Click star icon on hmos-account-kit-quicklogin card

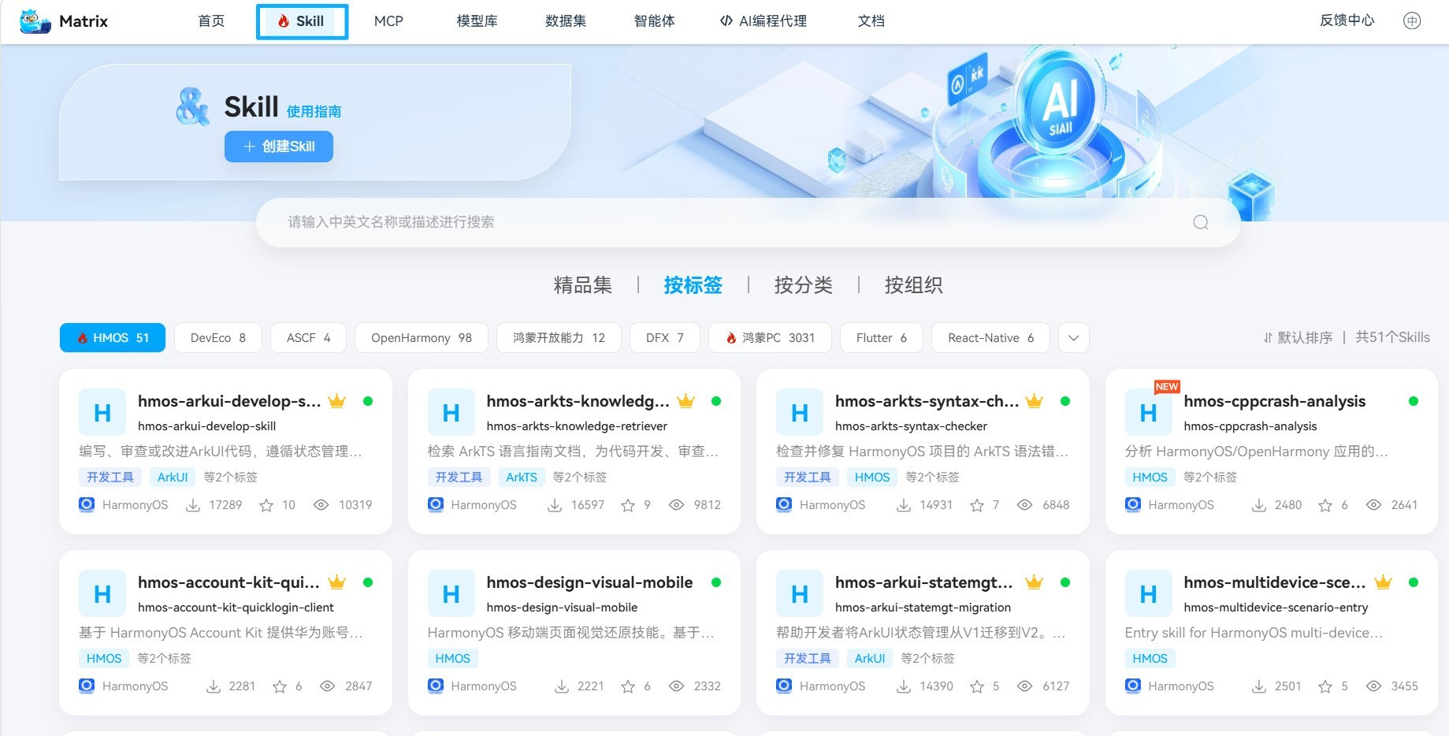point(280,686)
